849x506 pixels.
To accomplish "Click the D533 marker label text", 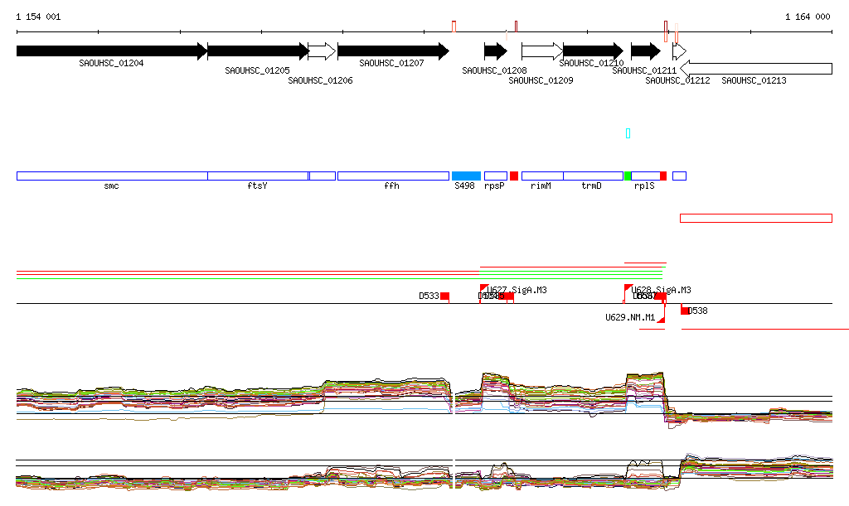I will point(429,296).
